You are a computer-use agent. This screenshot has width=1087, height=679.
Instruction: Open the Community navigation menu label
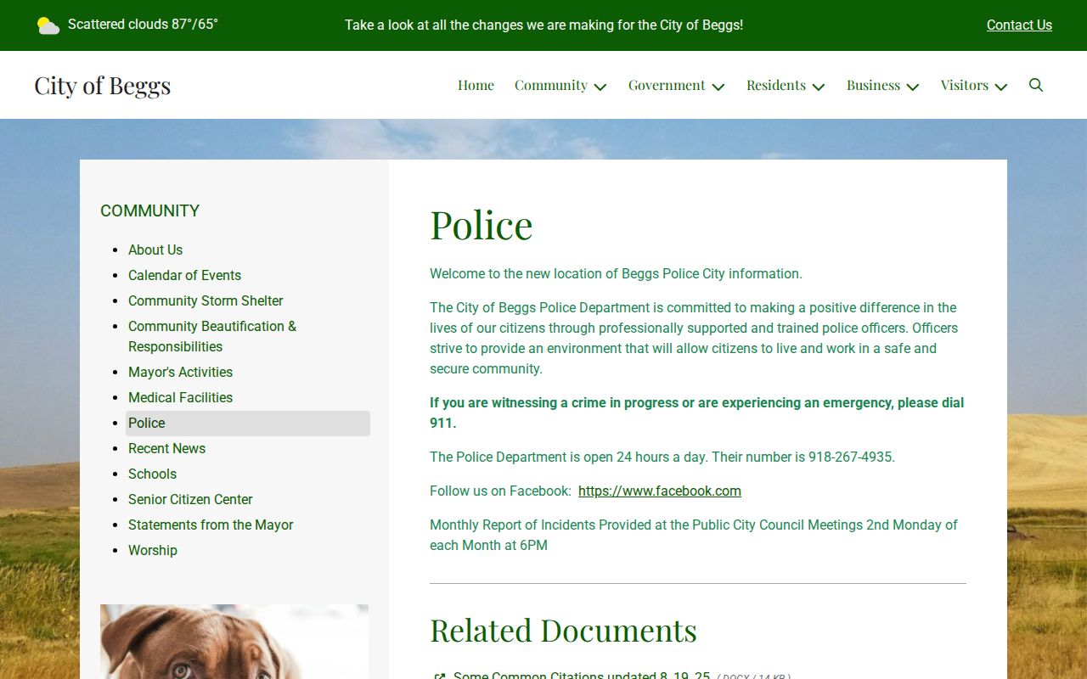(x=551, y=85)
